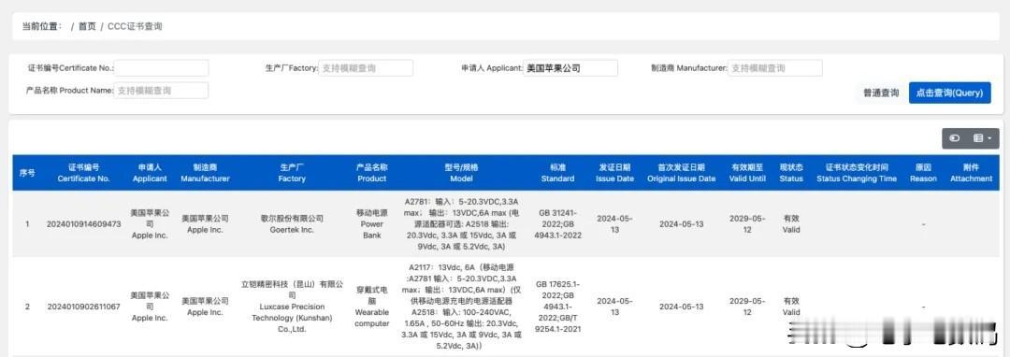Select certificate number 2024010914609473

pyautogui.click(x=84, y=224)
